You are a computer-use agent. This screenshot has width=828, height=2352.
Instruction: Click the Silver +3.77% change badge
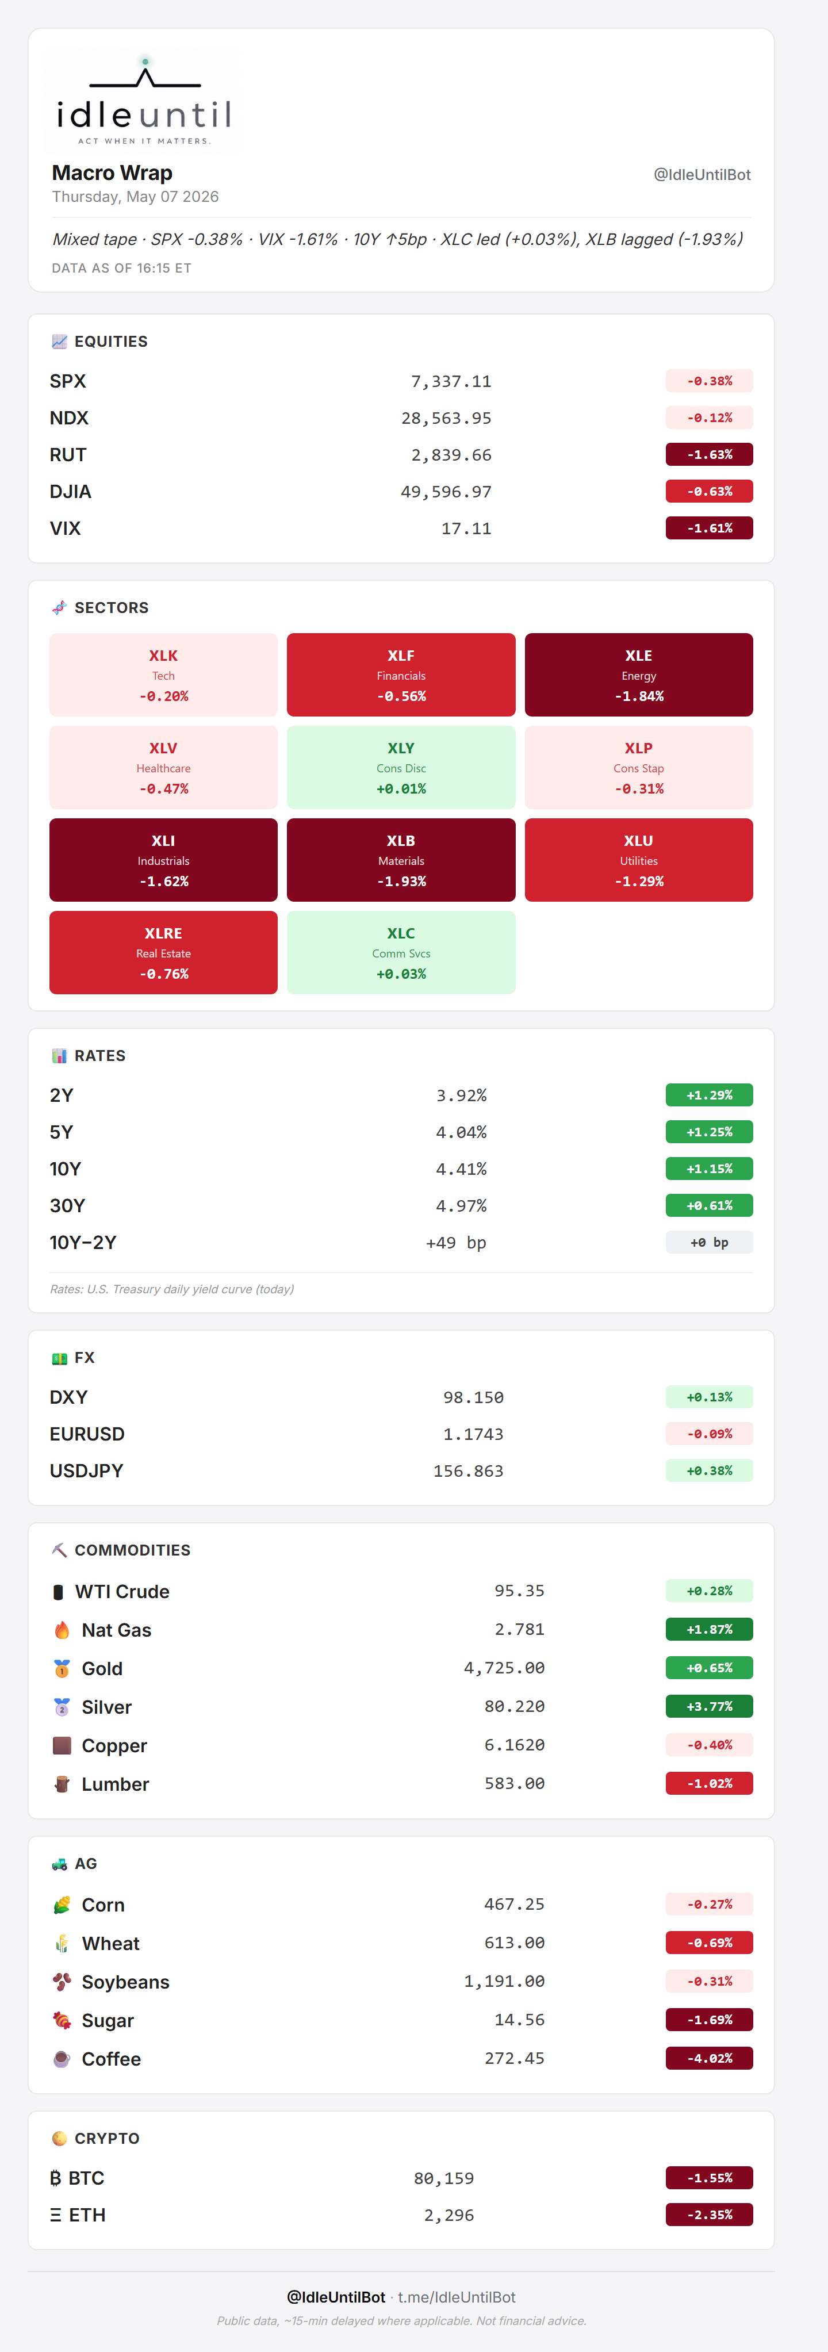[710, 1706]
